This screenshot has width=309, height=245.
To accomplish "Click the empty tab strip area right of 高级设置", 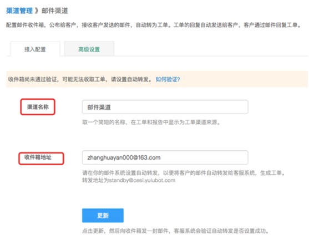I will (x=211, y=49).
